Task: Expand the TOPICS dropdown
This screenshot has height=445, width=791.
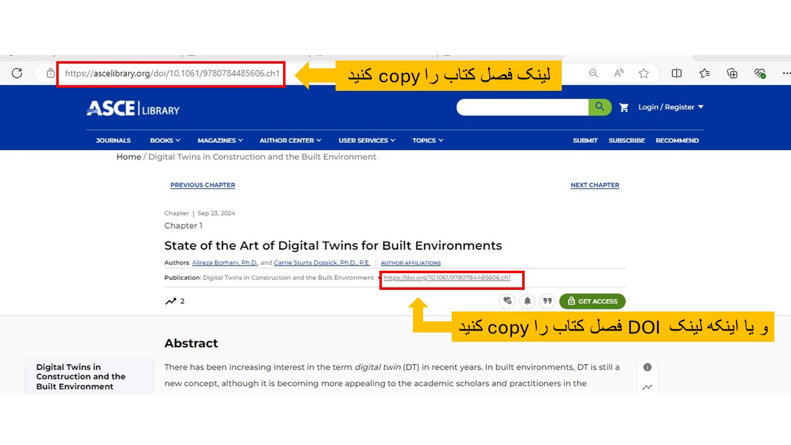Action: (427, 140)
